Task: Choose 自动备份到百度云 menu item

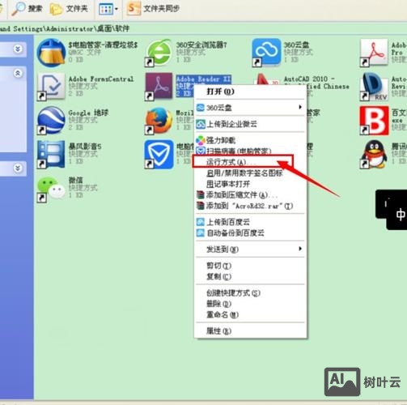Action: pos(250,232)
